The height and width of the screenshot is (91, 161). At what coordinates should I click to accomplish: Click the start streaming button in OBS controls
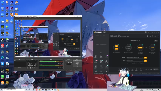(x=77, y=61)
